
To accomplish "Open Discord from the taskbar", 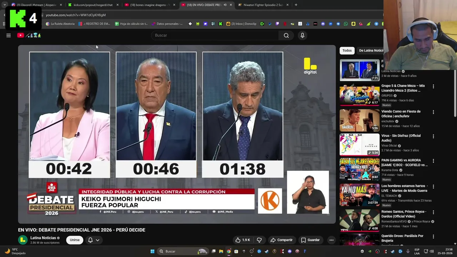I will [x=290, y=251].
